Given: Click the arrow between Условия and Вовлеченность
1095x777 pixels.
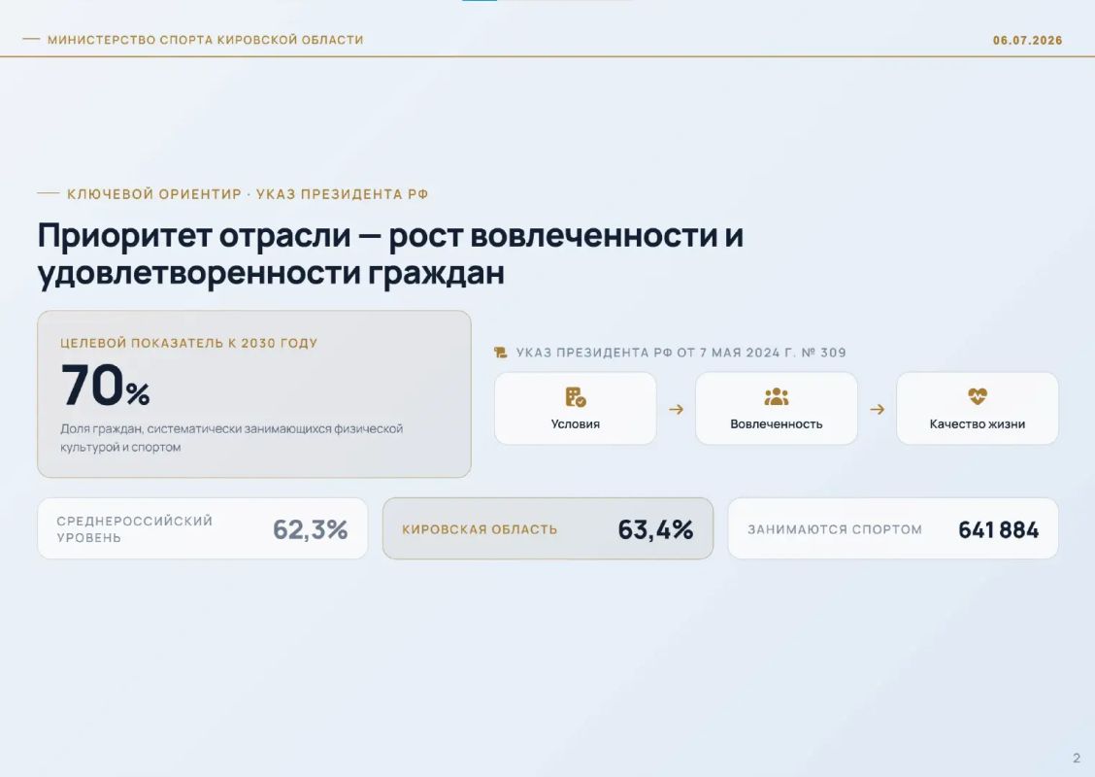Looking at the screenshot, I should (676, 410).
